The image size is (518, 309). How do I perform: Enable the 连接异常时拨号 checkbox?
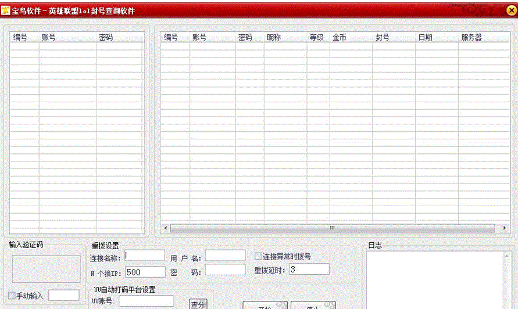coord(258,256)
